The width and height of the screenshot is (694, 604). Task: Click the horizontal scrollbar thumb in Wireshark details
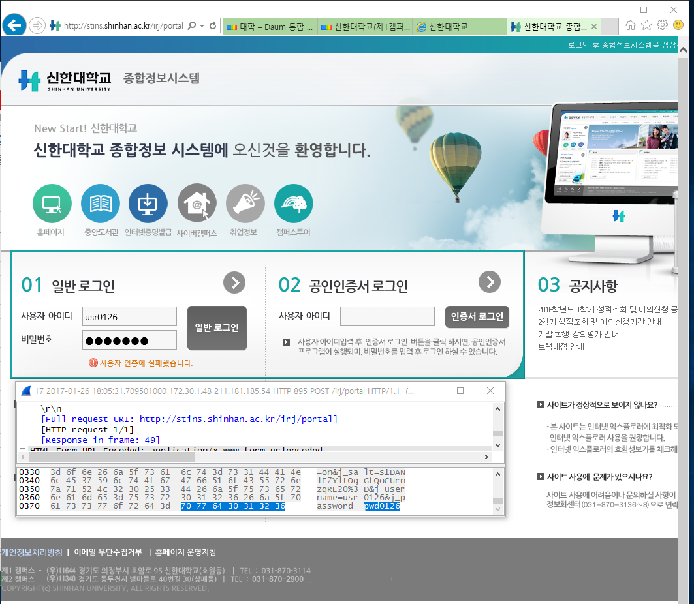point(112,457)
